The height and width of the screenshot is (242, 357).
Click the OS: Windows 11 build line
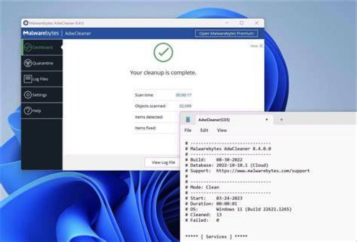(x=238, y=209)
